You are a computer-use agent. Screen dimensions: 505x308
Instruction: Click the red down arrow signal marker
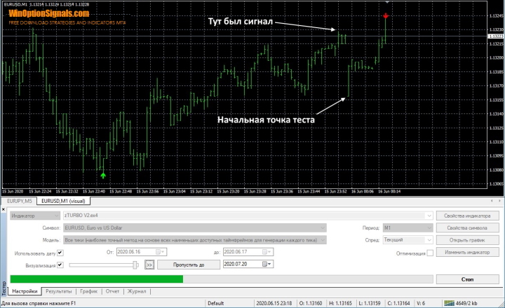(386, 15)
